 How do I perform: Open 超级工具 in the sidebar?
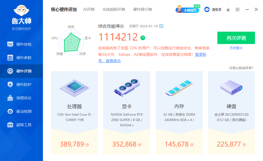pos(21,125)
